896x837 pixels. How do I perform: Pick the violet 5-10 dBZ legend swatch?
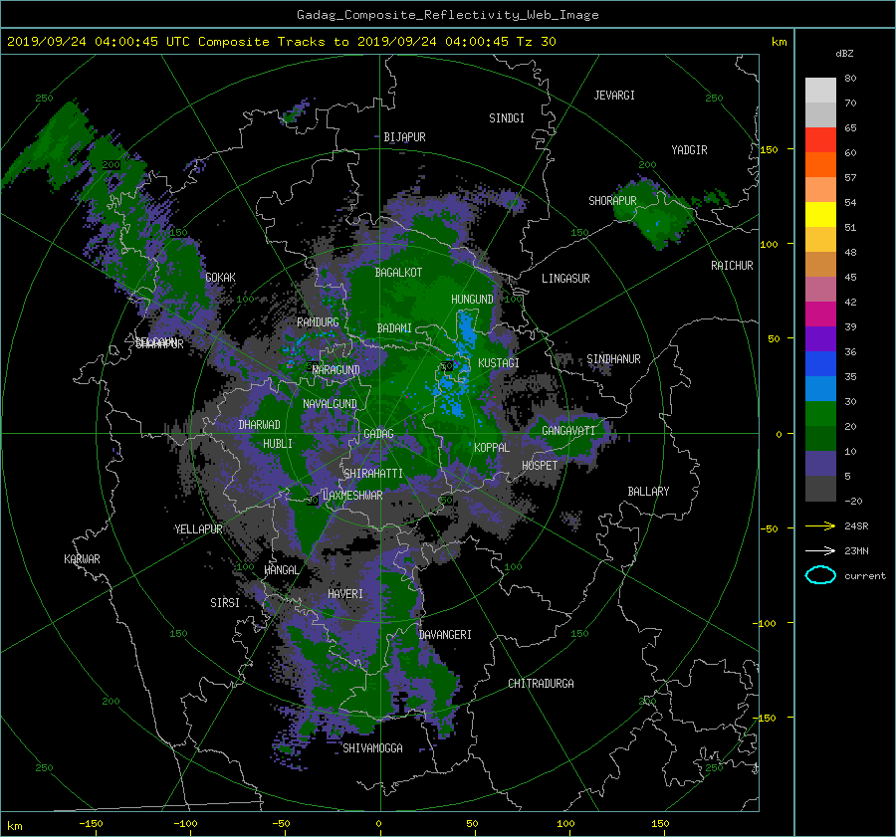tap(820, 464)
